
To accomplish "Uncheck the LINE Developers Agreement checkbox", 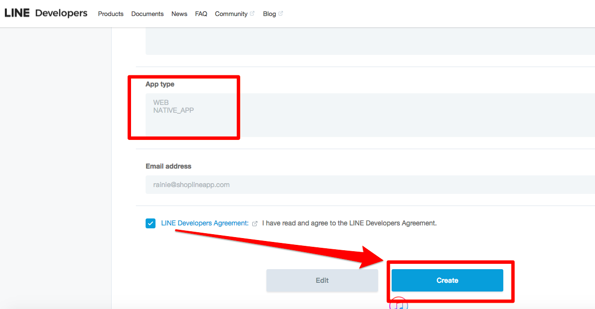I will [x=150, y=223].
